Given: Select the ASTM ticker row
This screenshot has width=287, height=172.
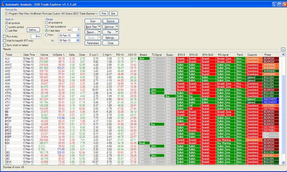Looking at the screenshot, I should pyautogui.click(x=141, y=90).
